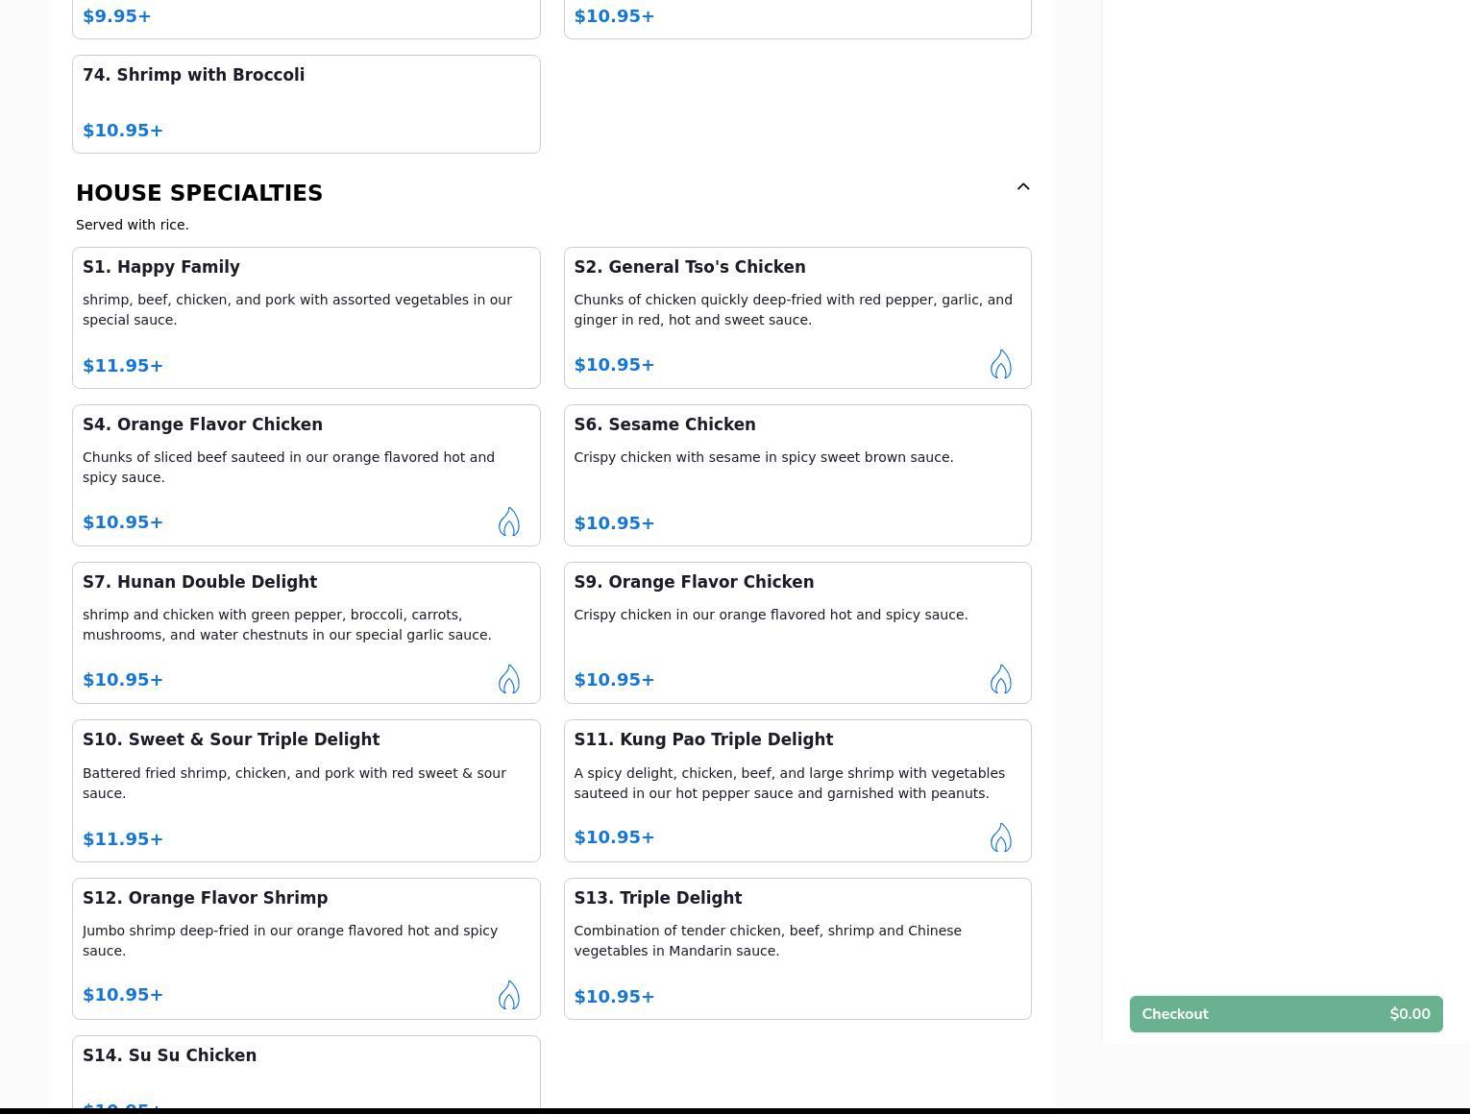Click the flame icon on S4 Orange Flavor Chicken
The height and width of the screenshot is (1114, 1470).
click(x=508, y=521)
